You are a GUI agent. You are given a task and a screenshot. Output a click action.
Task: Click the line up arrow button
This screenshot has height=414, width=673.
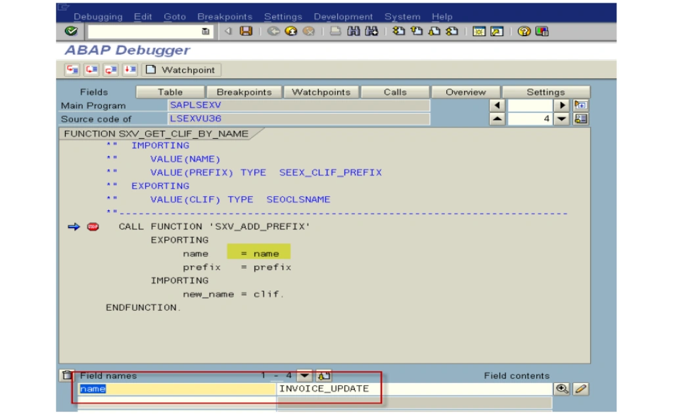pyautogui.click(x=497, y=119)
